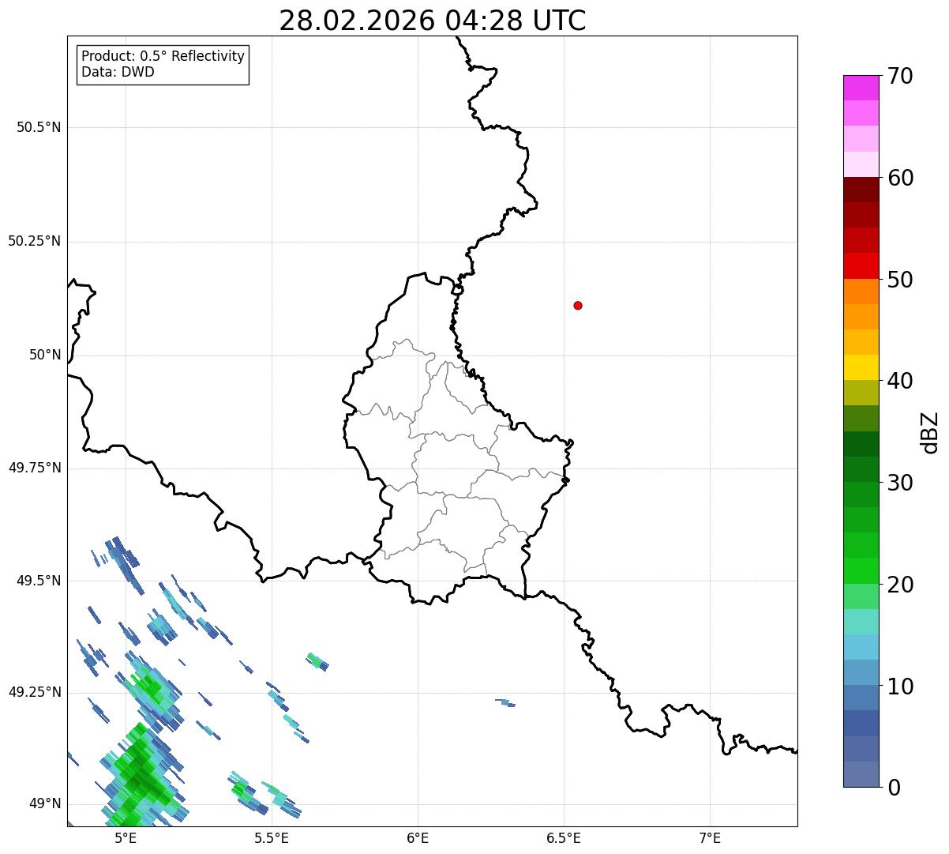The image size is (949, 854).
Task: Select the 49.5°N latitude label
Action: (39, 581)
